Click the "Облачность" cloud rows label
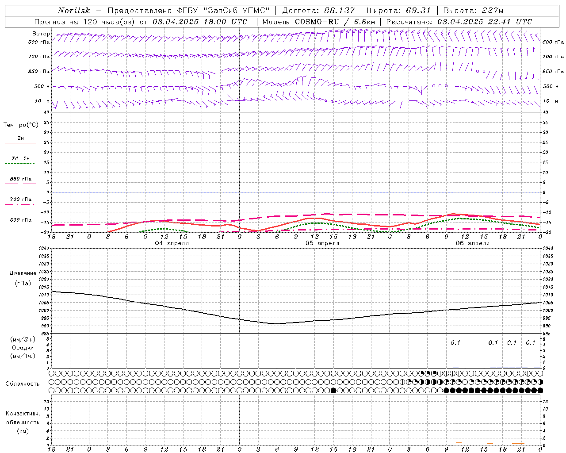This screenshot has width=566, height=453. (23, 384)
